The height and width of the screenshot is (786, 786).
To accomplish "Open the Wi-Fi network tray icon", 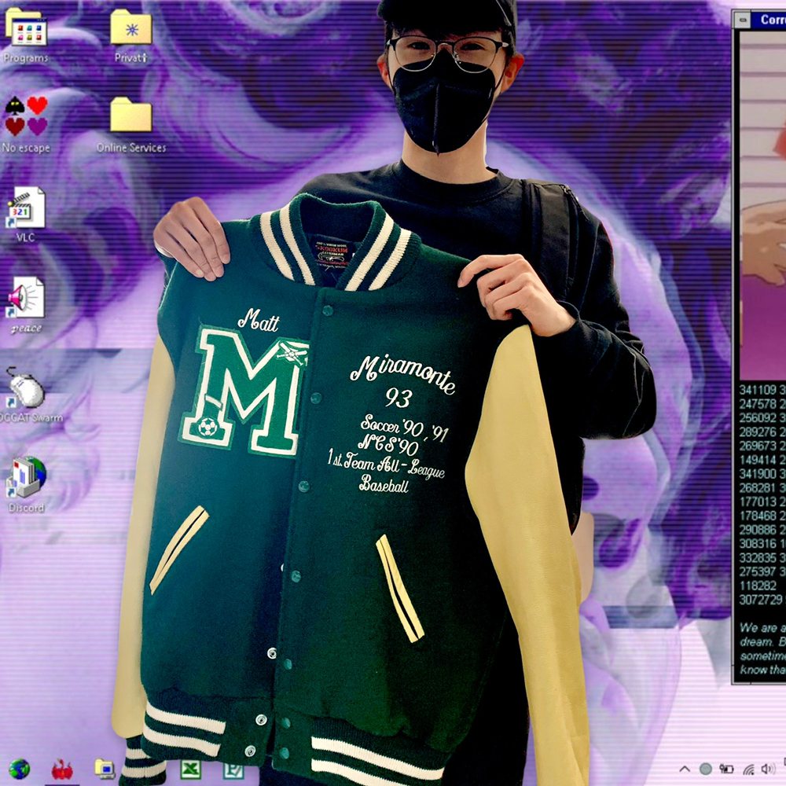I will point(747,769).
